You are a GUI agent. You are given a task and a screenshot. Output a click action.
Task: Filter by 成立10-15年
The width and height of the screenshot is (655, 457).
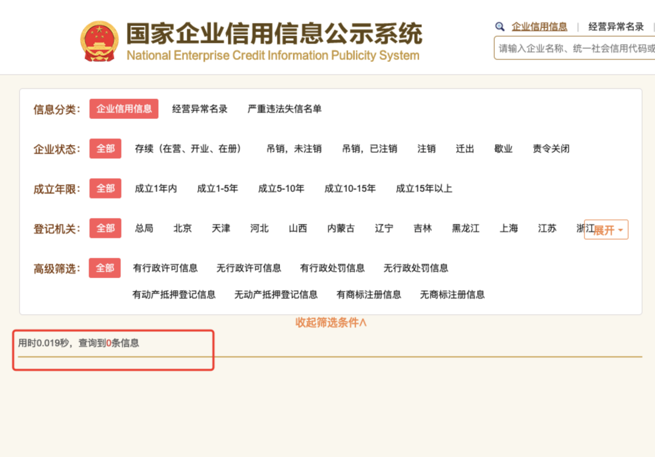(x=350, y=189)
